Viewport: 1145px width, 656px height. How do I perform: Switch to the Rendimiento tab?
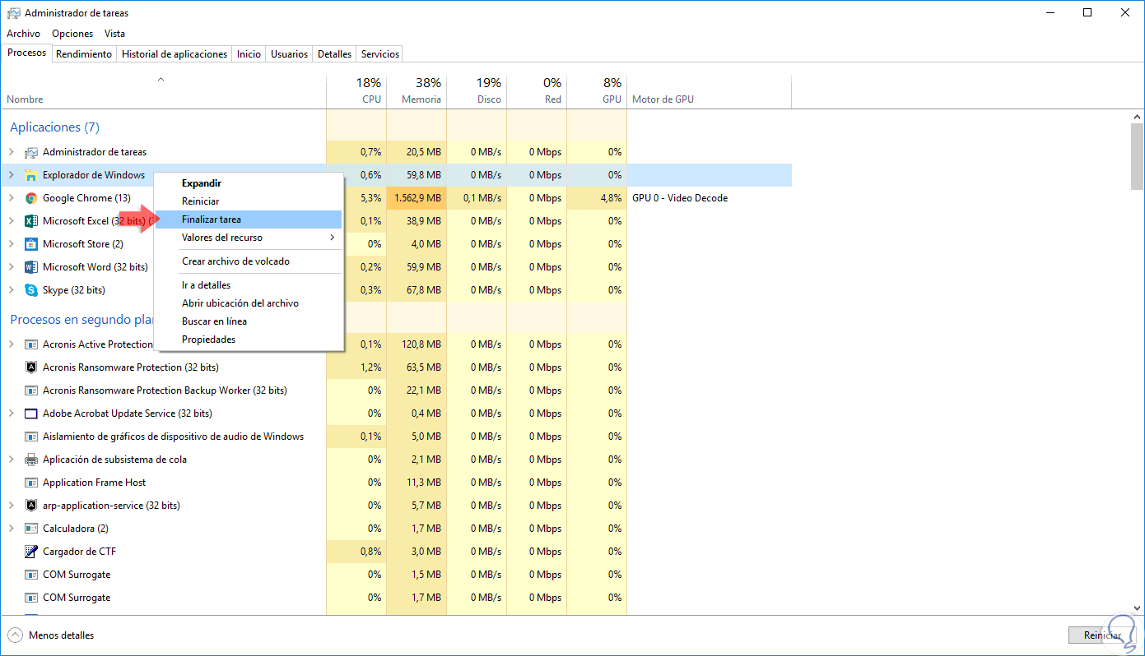(84, 54)
